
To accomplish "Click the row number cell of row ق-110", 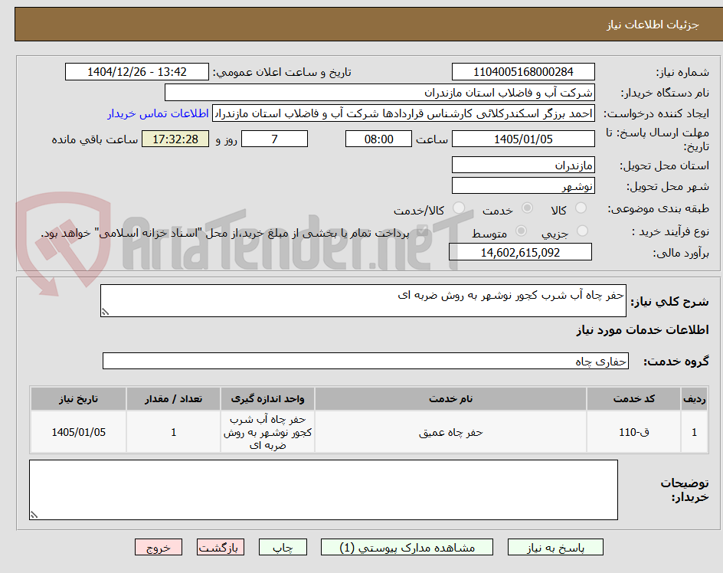I will [x=695, y=432].
